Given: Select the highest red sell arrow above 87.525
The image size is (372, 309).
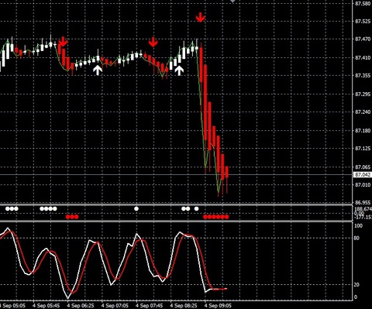Looking at the screenshot, I should click(201, 17).
